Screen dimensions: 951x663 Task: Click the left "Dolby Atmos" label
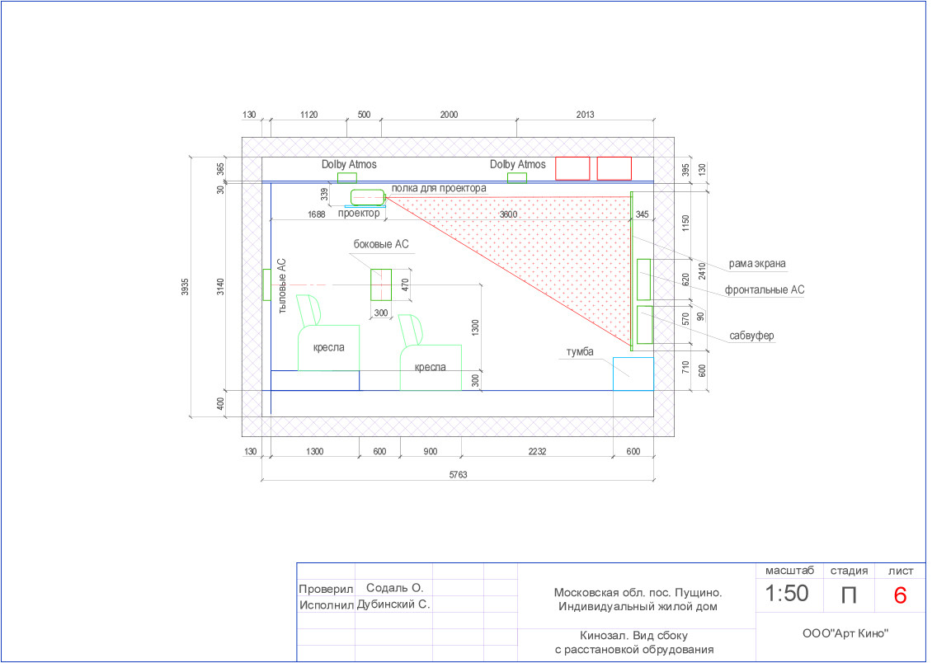pos(349,165)
